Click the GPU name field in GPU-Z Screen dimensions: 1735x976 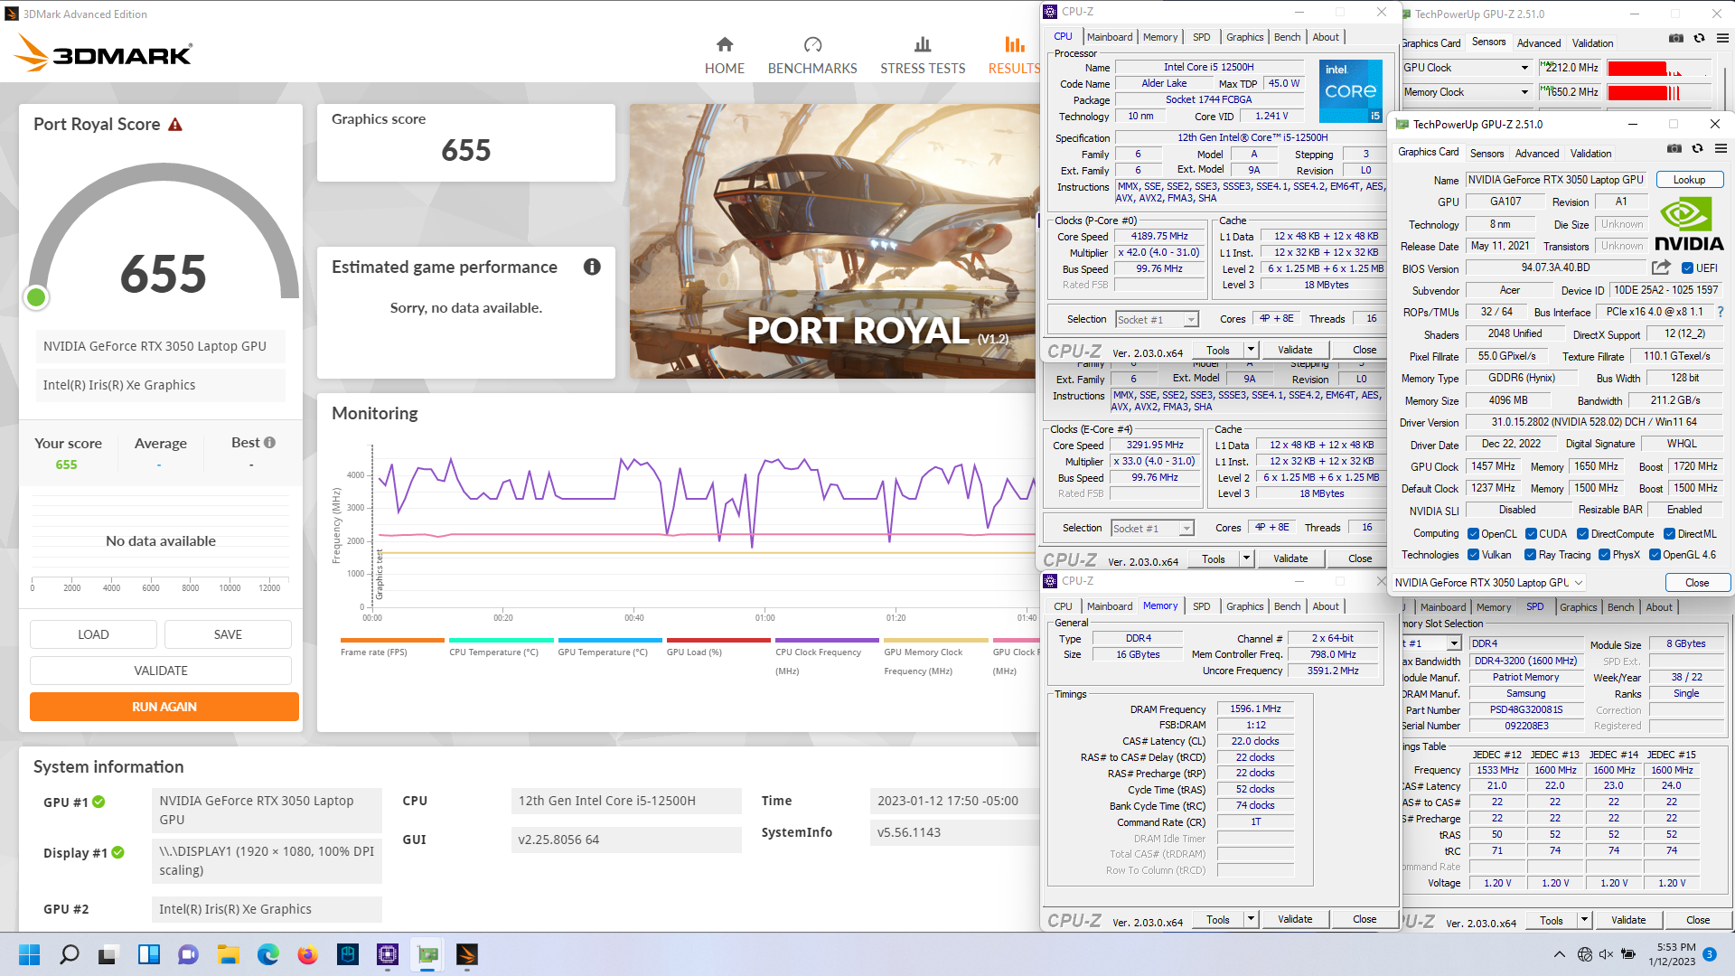pyautogui.click(x=1556, y=180)
